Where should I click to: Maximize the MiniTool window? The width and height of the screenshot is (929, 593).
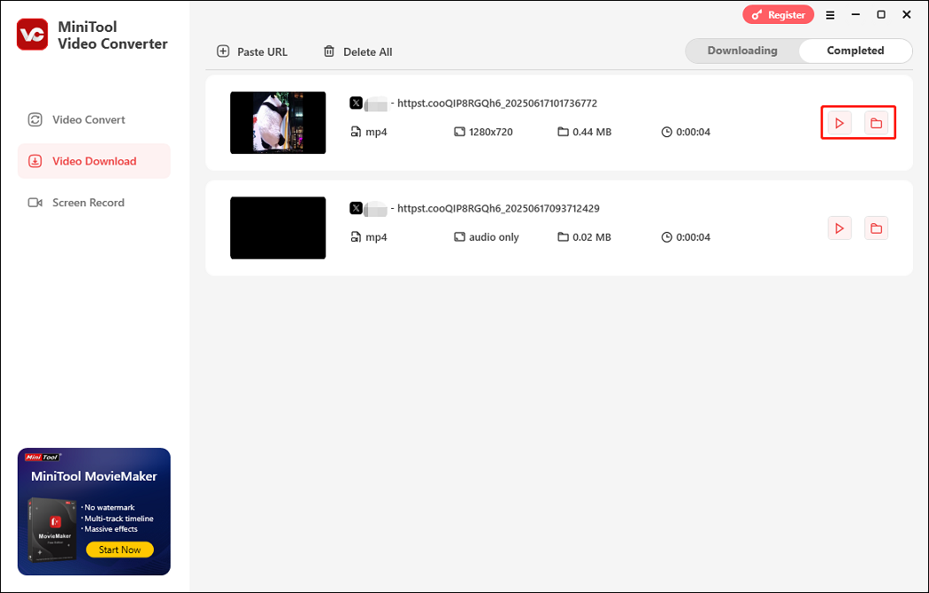(881, 15)
